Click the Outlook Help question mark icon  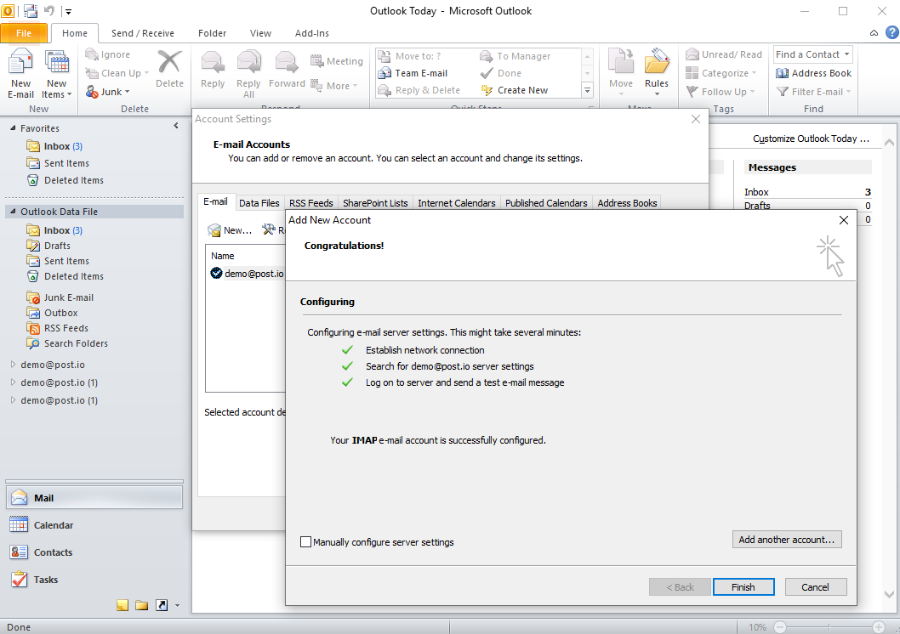[892, 32]
